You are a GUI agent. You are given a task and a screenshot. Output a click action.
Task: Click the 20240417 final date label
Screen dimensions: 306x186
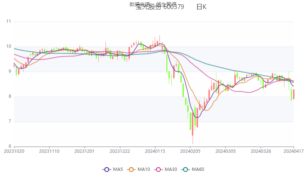[x=294, y=152]
